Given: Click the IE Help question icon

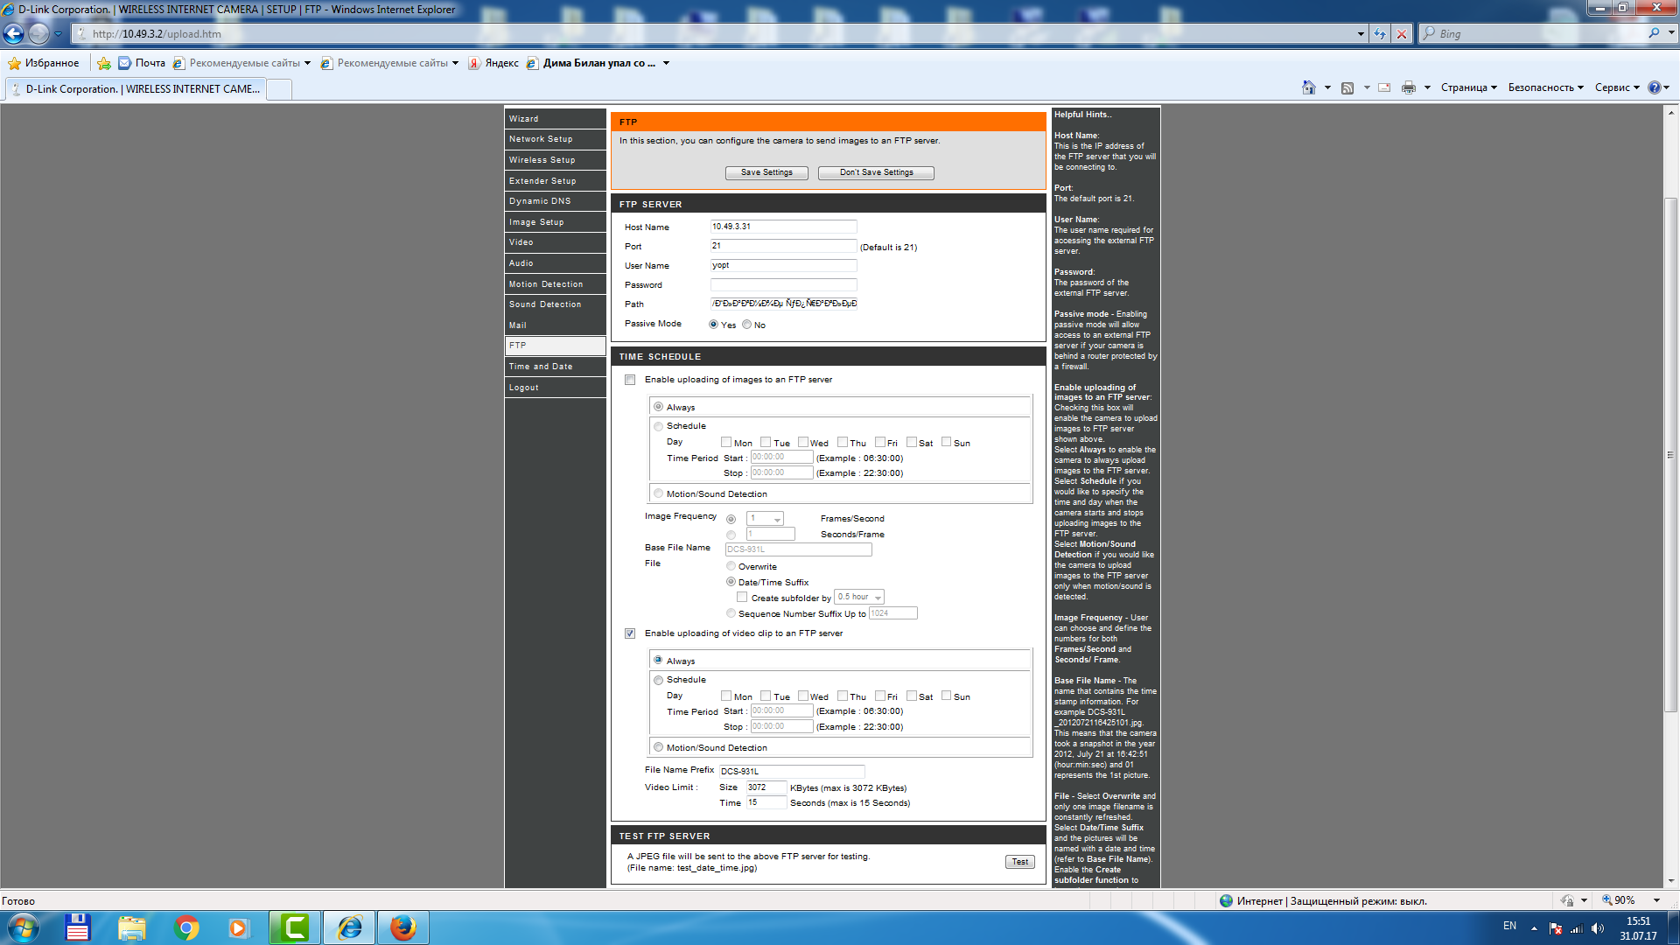Looking at the screenshot, I should pyautogui.click(x=1654, y=87).
